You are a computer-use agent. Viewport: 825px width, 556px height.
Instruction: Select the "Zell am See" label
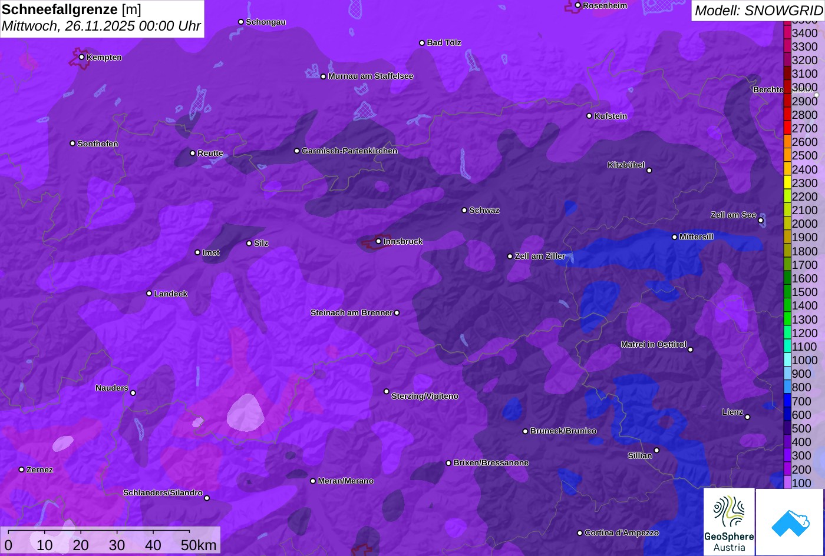(x=733, y=215)
